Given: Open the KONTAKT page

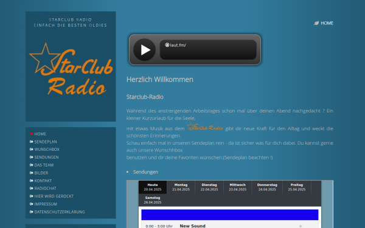Looking at the screenshot, I should pos(43,181).
